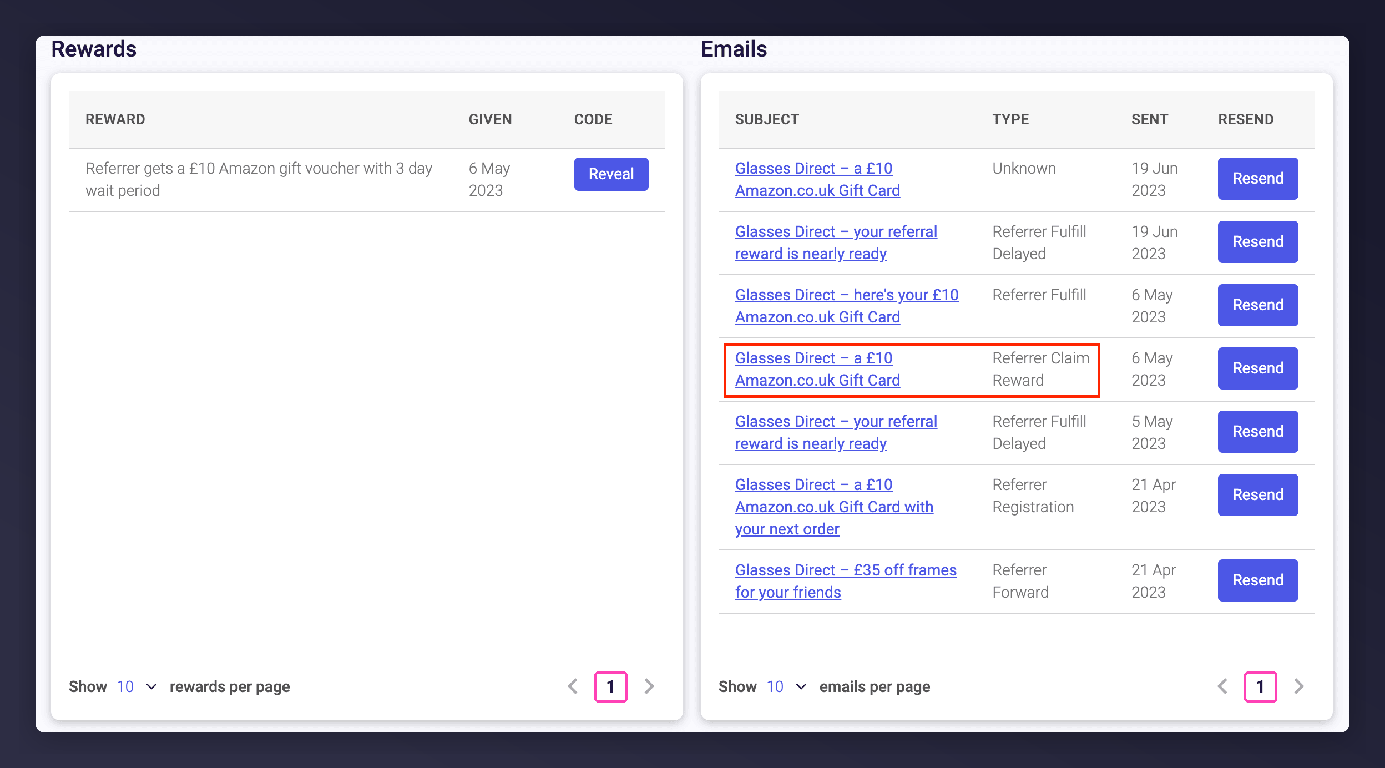Select page 1 in emails pagination
Viewport: 1385px width, 768px height.
tap(1260, 687)
